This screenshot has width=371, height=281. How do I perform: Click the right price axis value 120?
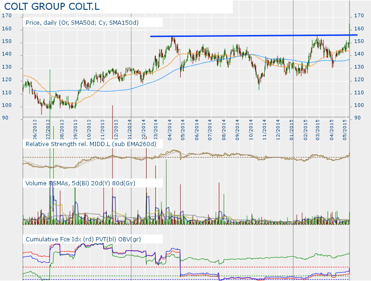coord(359,79)
